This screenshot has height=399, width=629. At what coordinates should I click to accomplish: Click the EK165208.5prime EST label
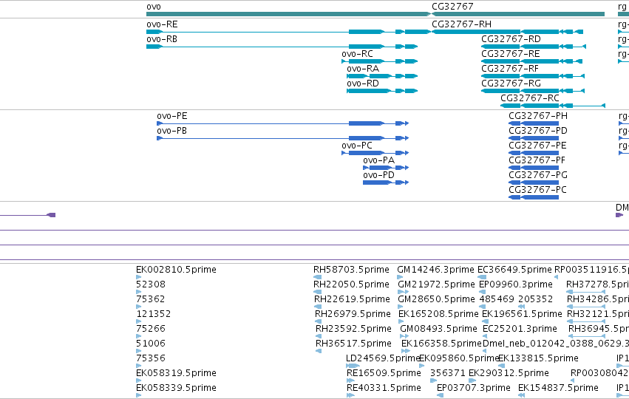coord(438,314)
